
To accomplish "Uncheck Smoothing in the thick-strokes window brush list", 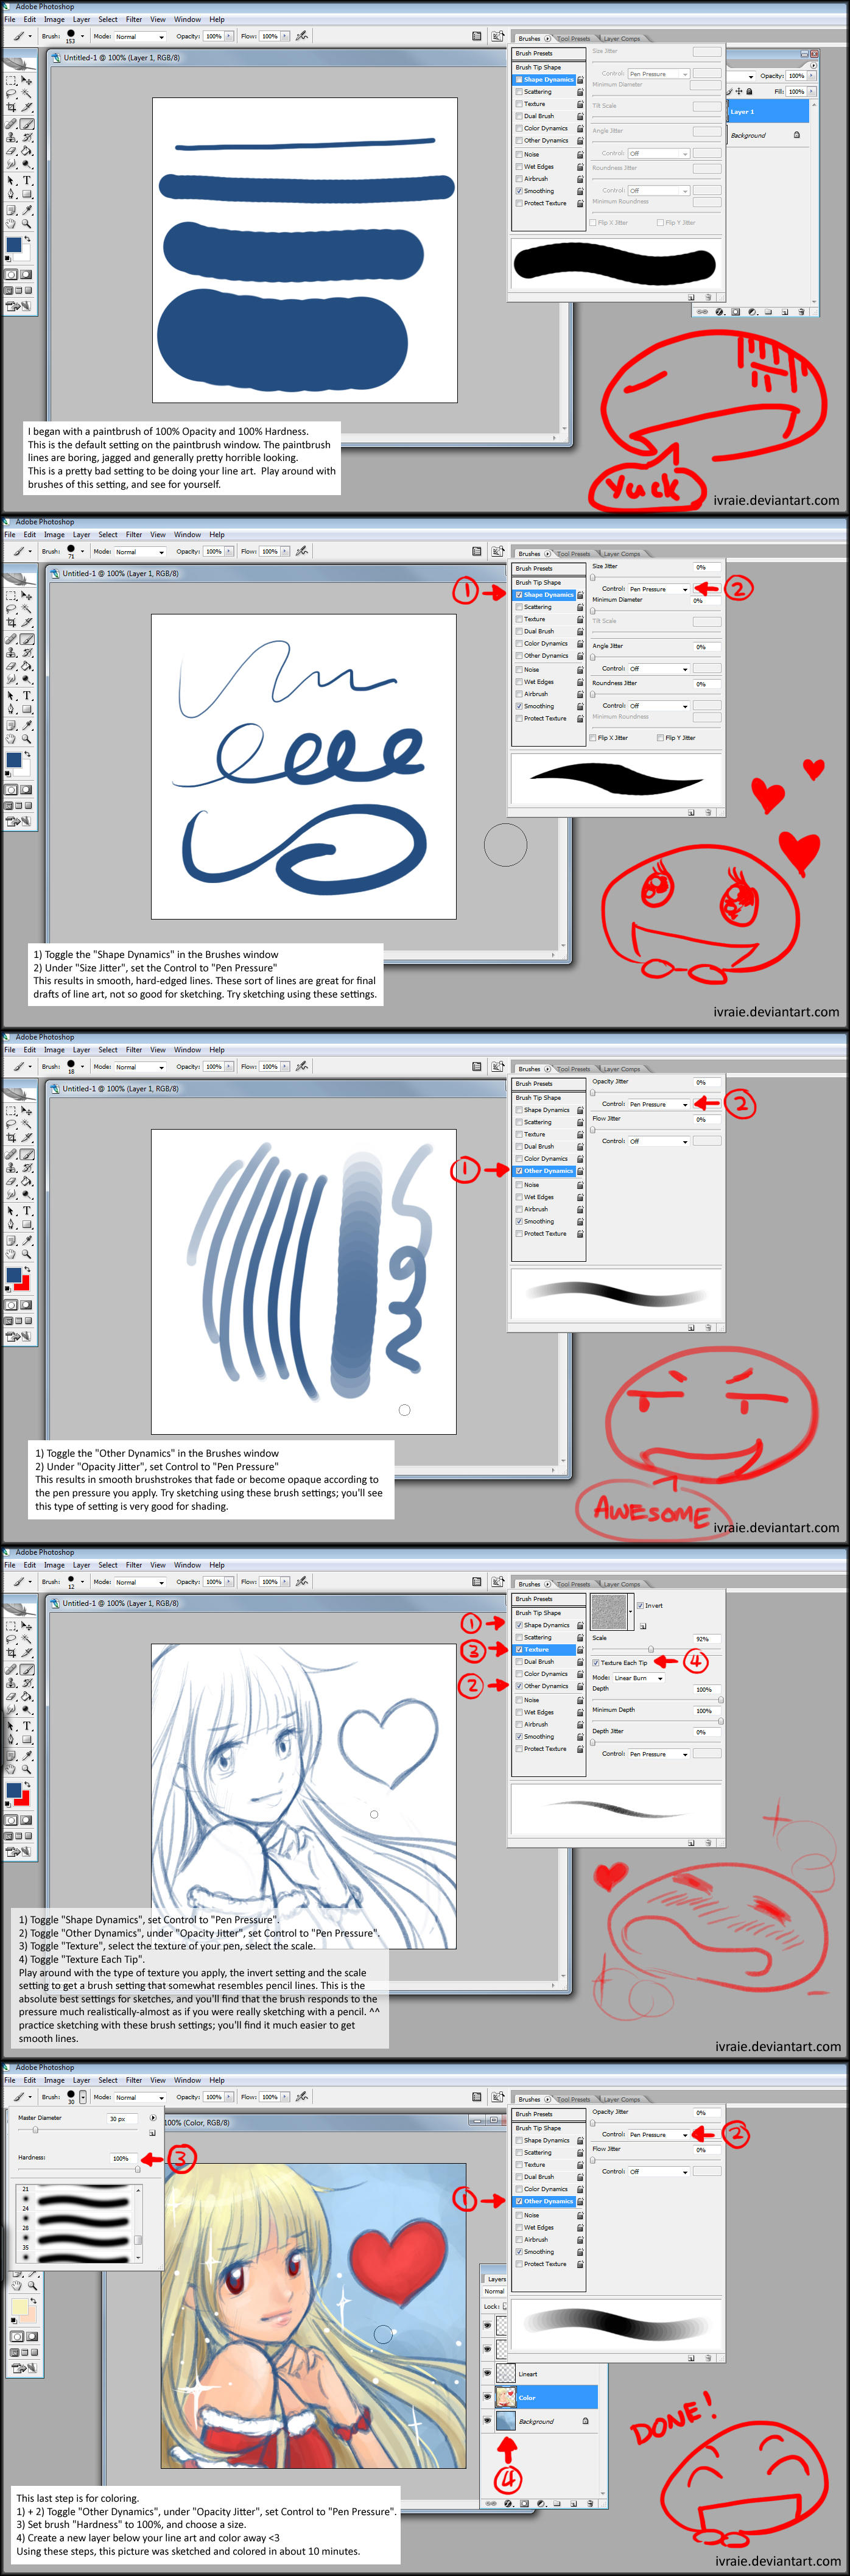I will coord(519,191).
